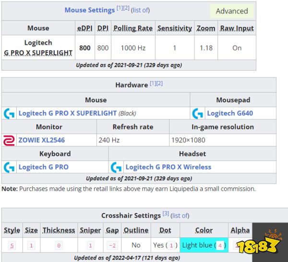
Task: Click the 1000 Hz polling rate value
Action: tap(133, 48)
